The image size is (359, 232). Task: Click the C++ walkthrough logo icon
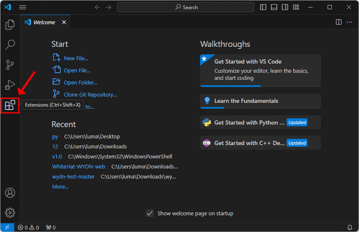(207, 143)
